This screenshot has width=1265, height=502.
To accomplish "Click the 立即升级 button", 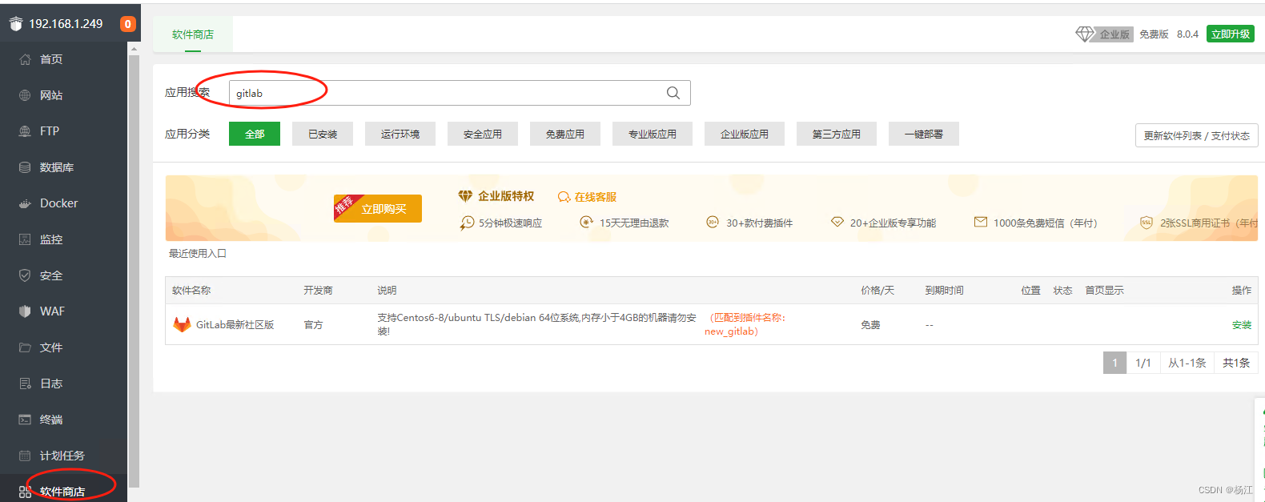I will point(1231,34).
